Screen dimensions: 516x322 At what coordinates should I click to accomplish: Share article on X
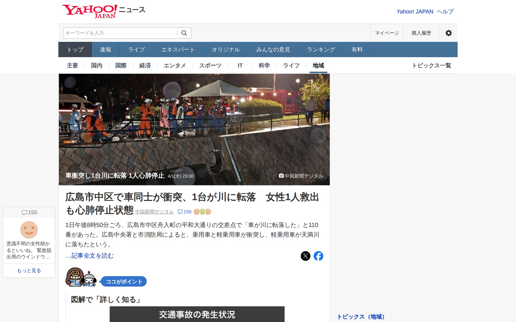305,256
